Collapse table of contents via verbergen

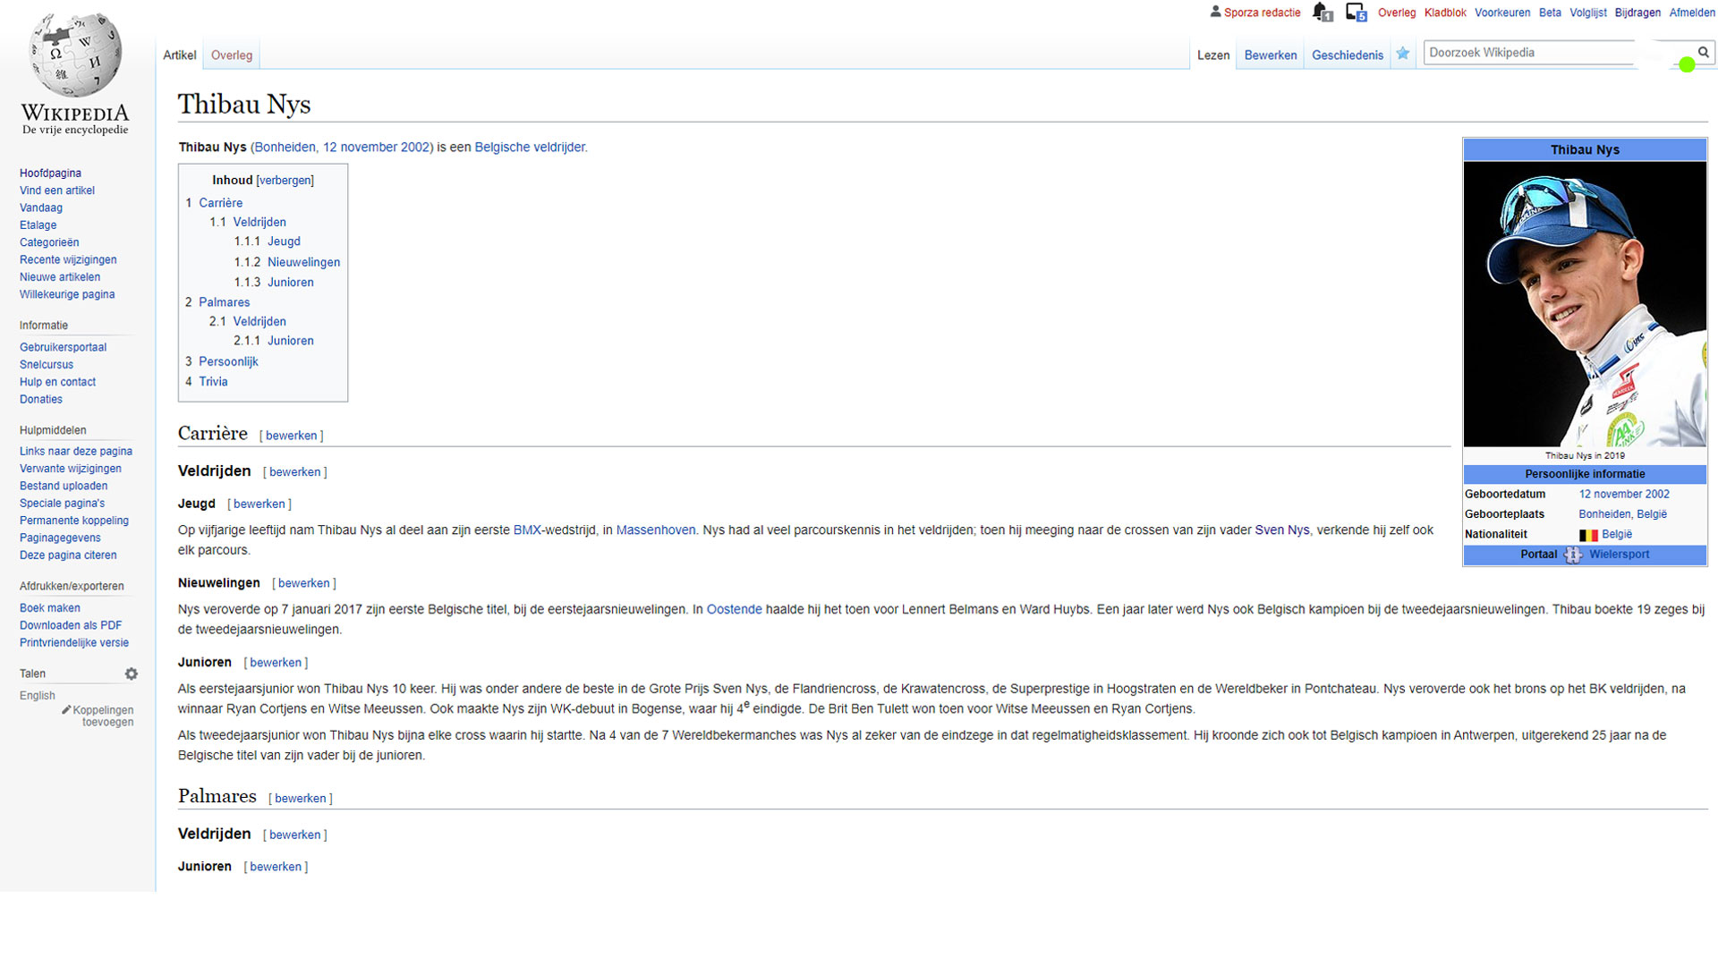pyautogui.click(x=285, y=181)
